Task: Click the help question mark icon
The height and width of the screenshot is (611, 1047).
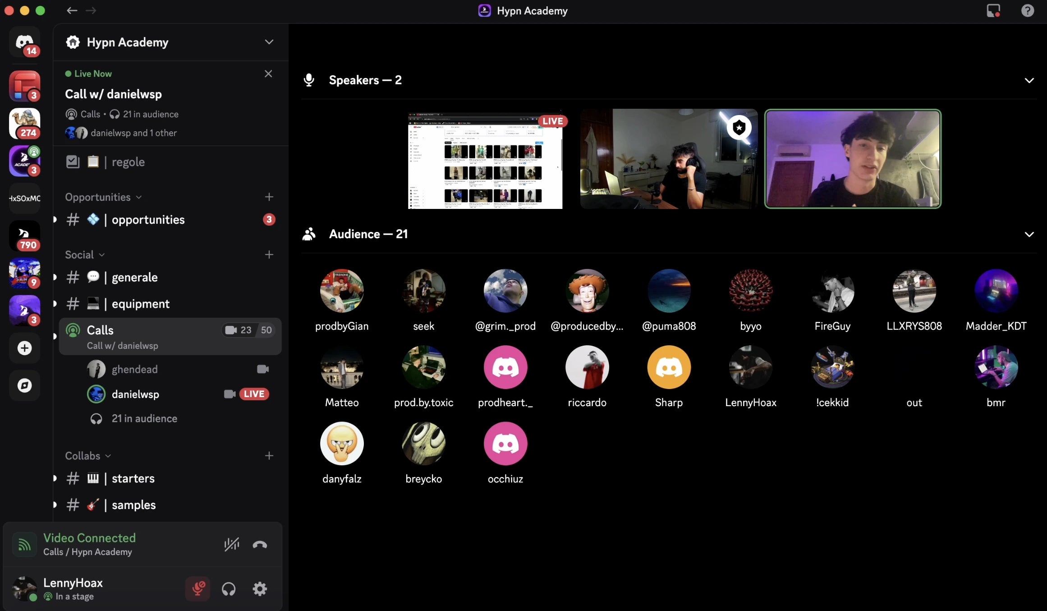Action: point(1028,10)
